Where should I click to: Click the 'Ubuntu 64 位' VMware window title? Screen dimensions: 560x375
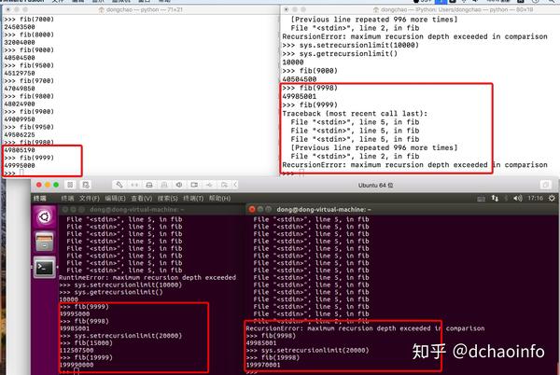coord(376,186)
